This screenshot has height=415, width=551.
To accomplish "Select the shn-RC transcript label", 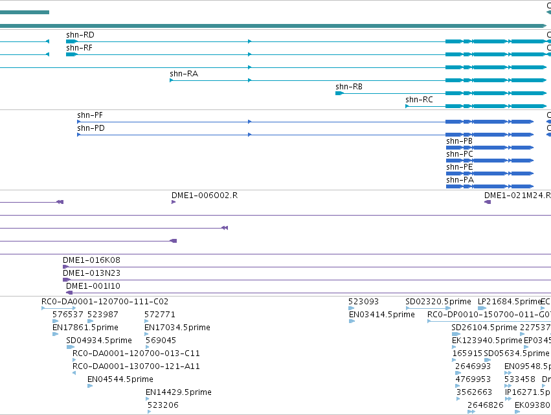I will coord(419,100).
